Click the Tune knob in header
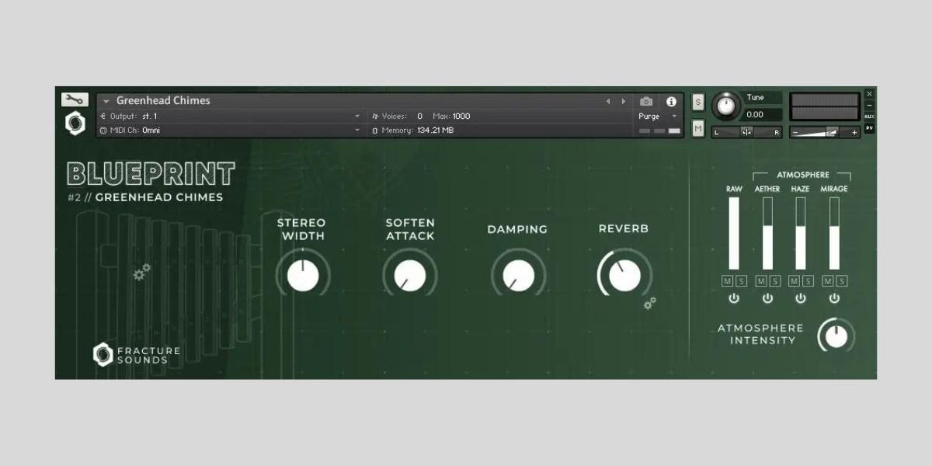The height and width of the screenshot is (466, 932). coord(726,106)
